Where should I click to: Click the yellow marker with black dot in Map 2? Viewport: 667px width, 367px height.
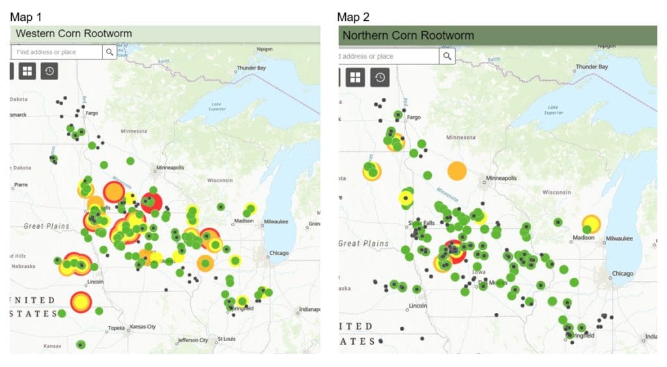[x=406, y=198]
